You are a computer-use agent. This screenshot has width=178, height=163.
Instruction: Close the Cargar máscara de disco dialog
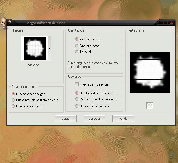coord(172,23)
